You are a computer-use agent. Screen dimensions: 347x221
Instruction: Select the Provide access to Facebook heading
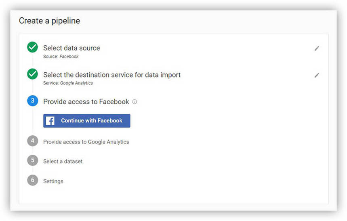coord(86,102)
